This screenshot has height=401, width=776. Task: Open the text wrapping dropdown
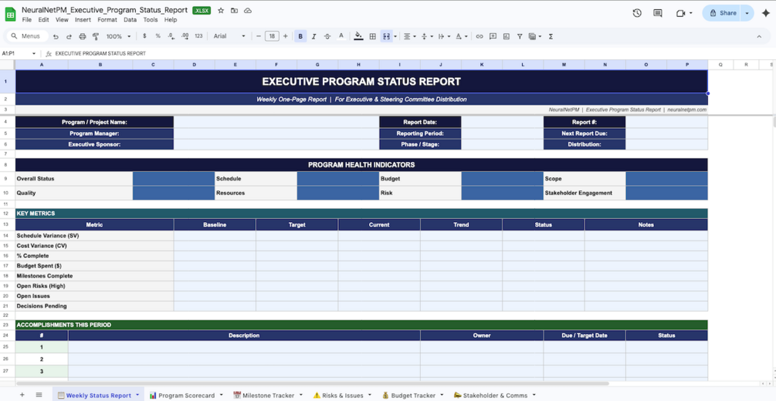click(445, 36)
